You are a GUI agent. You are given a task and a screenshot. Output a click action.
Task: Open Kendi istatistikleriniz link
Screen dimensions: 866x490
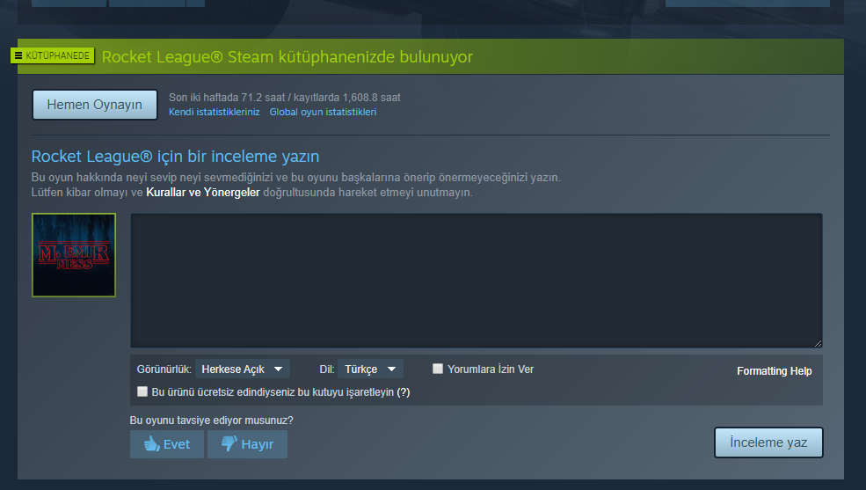pos(214,112)
